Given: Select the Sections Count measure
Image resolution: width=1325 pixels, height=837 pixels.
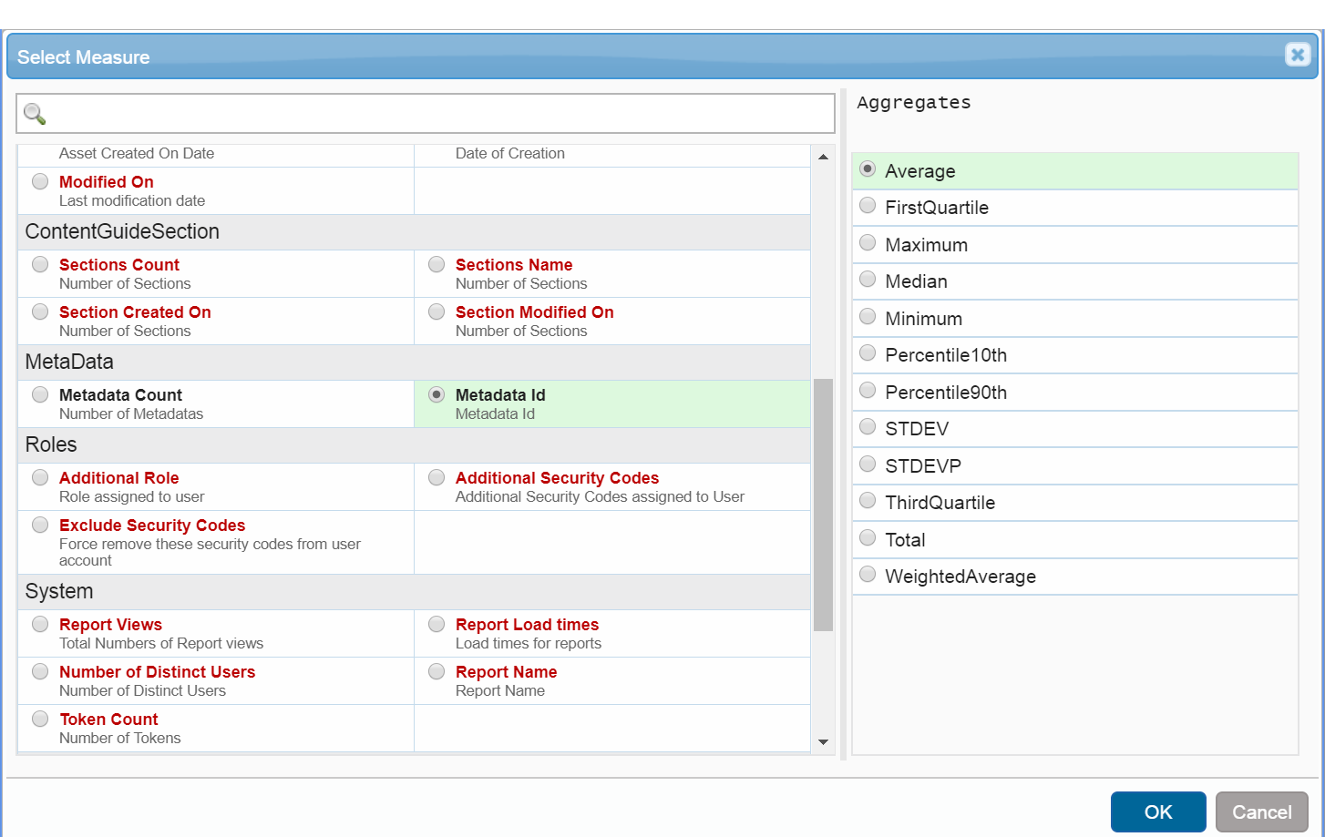Looking at the screenshot, I should point(40,264).
